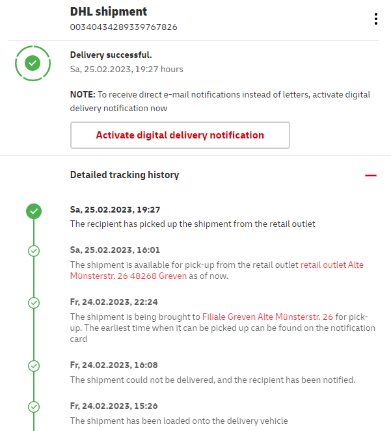Click the timeline checkmark for 25.02.2023 16:01

[34, 250]
